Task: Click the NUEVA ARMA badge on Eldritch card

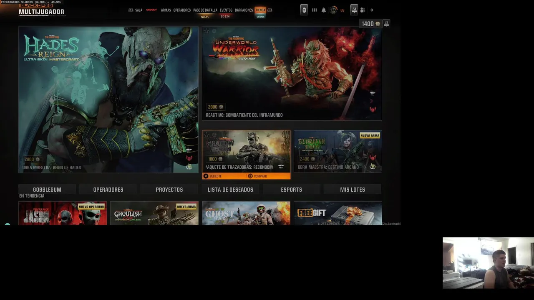Action: tap(370, 135)
